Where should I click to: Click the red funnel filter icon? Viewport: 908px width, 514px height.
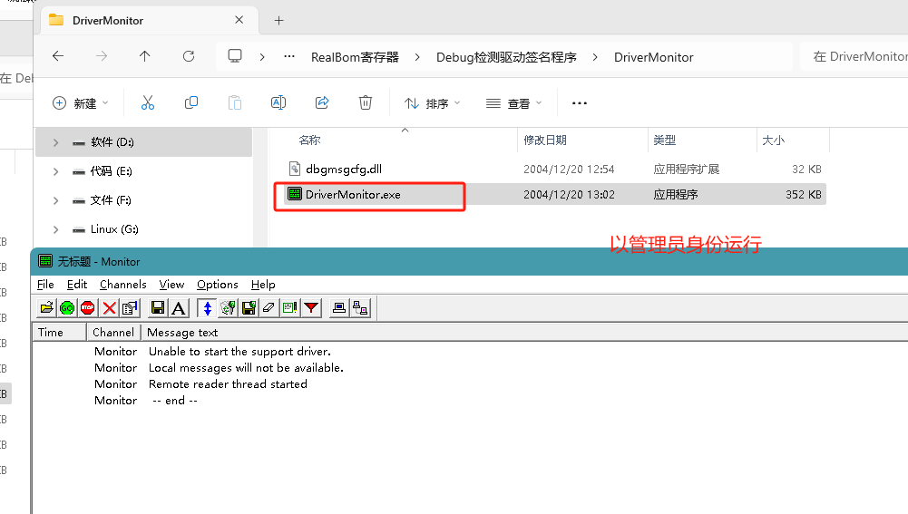pyautogui.click(x=311, y=308)
